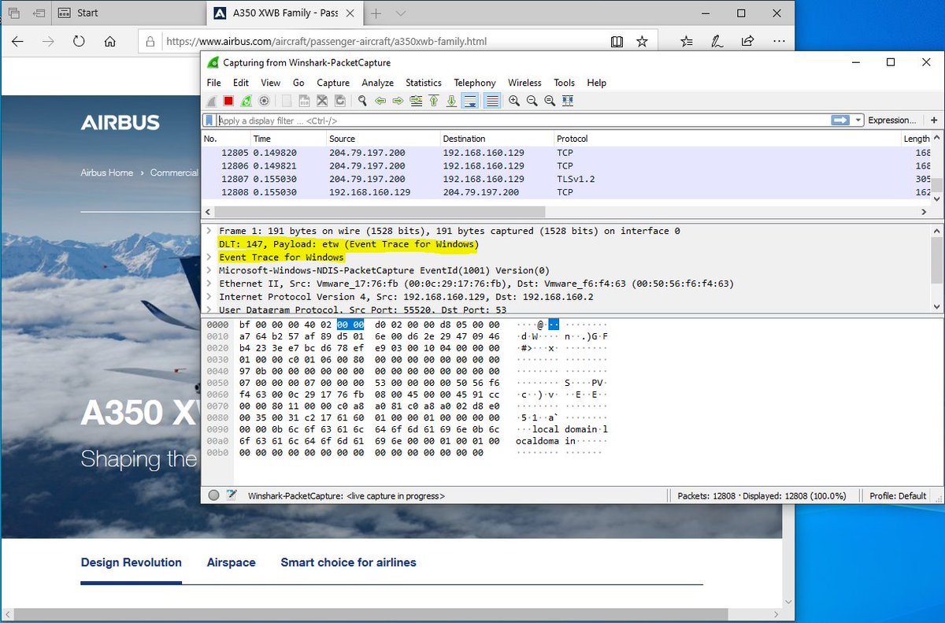Zoom in on packet text

tap(514, 101)
